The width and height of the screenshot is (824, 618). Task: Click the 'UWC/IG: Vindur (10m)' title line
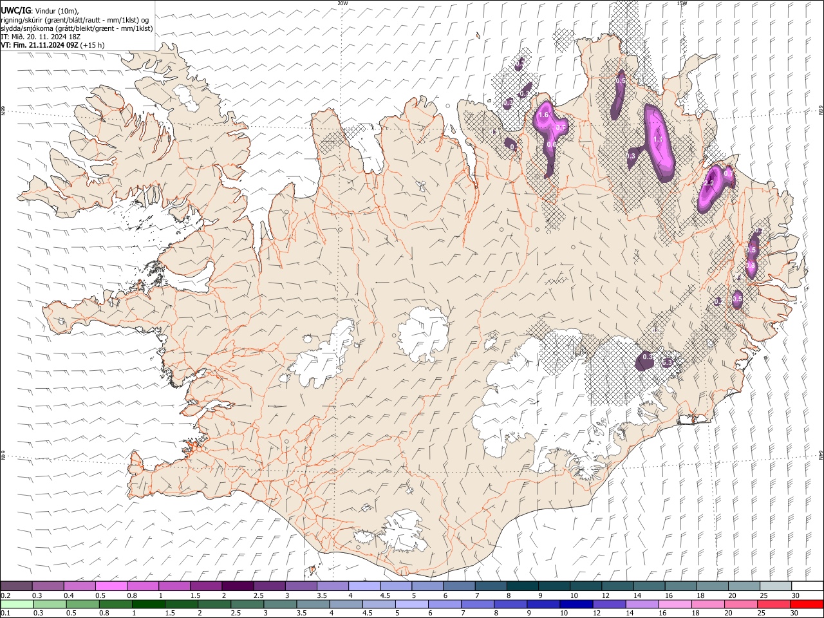tap(40, 11)
